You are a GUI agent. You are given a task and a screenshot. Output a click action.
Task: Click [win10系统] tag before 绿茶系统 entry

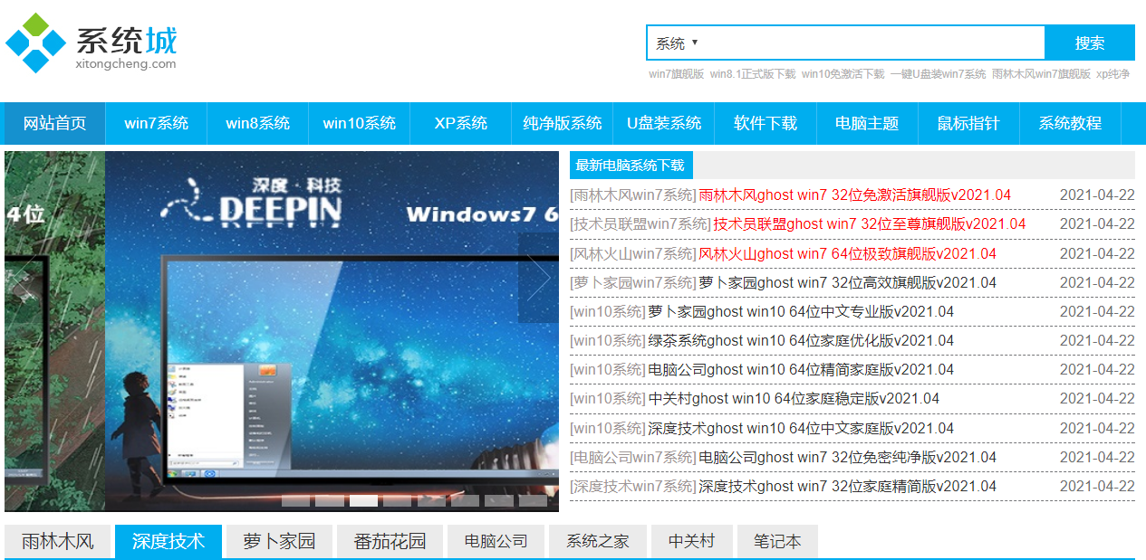(608, 340)
